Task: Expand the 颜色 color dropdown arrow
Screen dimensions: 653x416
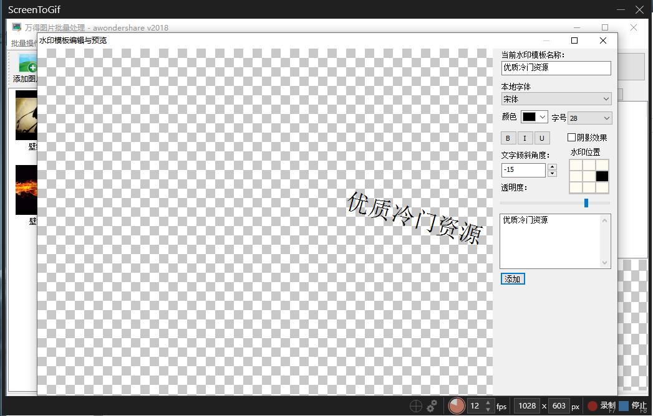Action: 542,117
